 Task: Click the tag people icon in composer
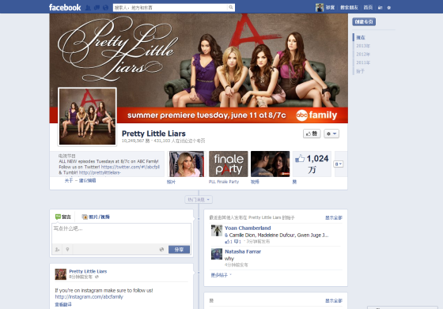tap(57, 250)
